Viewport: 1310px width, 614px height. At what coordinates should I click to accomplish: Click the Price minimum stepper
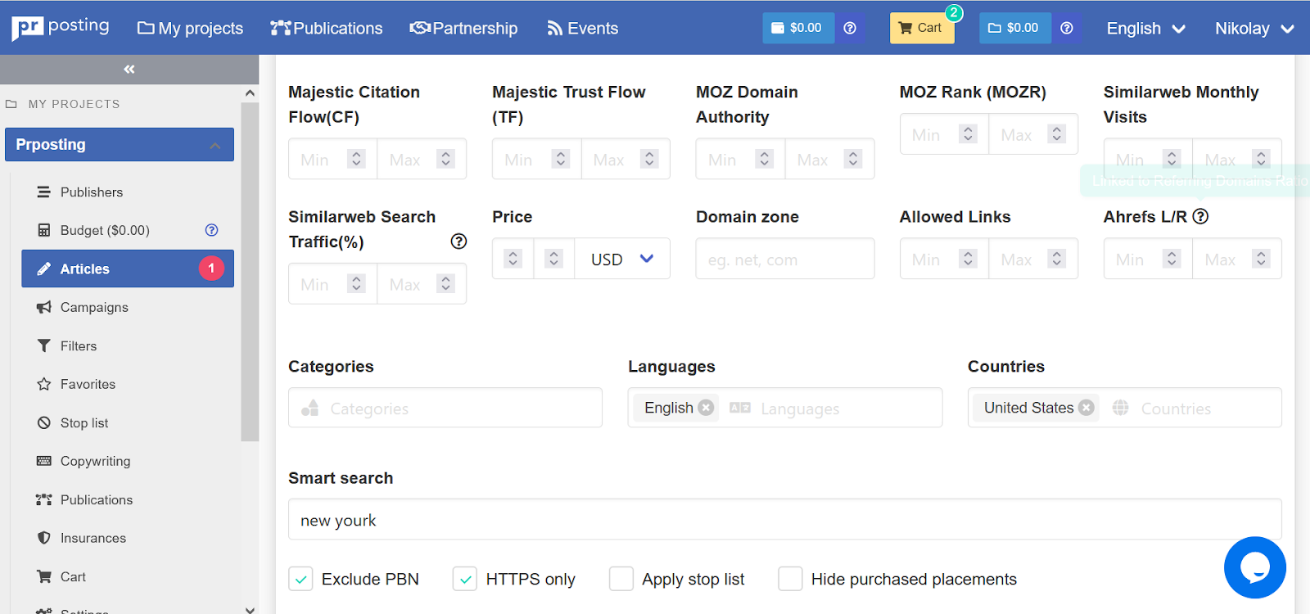tap(513, 259)
